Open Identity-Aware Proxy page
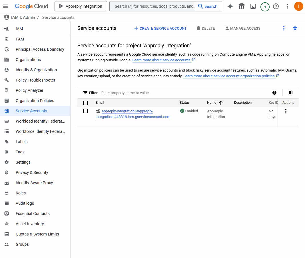 point(35,183)
